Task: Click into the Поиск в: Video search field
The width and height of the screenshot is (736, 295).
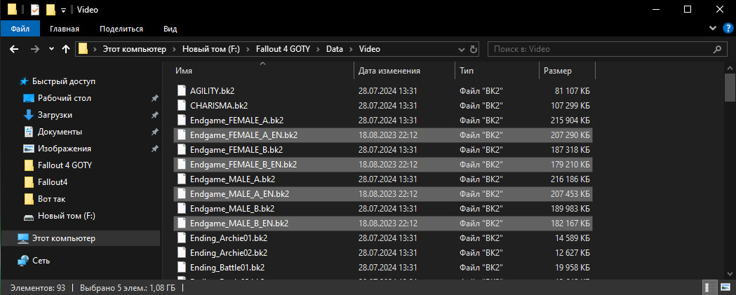Action: click(601, 49)
